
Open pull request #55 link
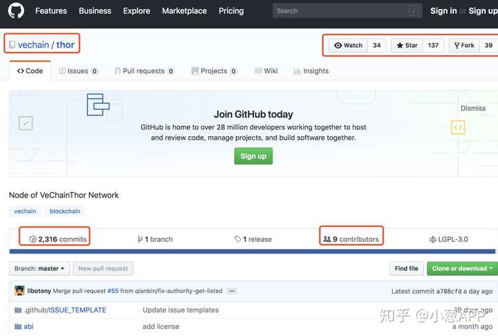click(x=113, y=291)
